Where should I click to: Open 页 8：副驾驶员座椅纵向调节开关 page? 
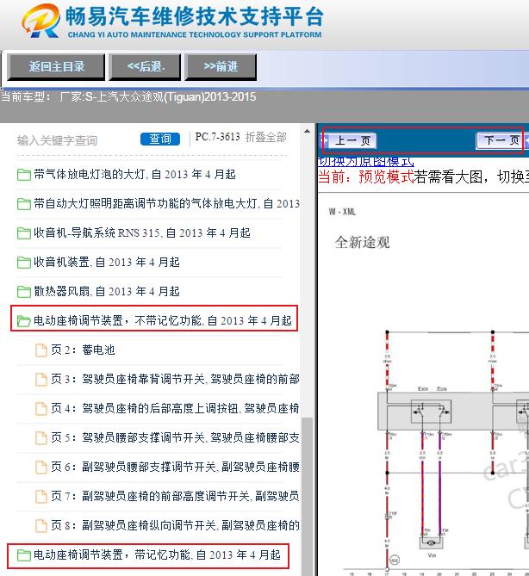click(175, 525)
